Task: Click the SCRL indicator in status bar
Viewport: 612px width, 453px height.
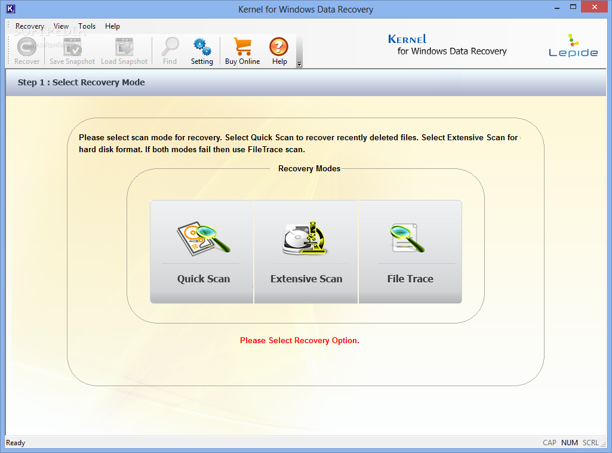Action: pos(591,443)
